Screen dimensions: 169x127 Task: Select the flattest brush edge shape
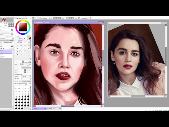click(x=30, y=62)
